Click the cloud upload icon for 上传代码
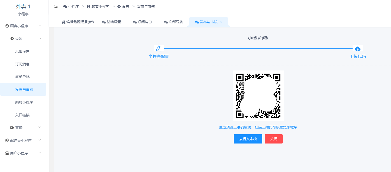Viewport: 391px width, 172px height. coord(358,48)
